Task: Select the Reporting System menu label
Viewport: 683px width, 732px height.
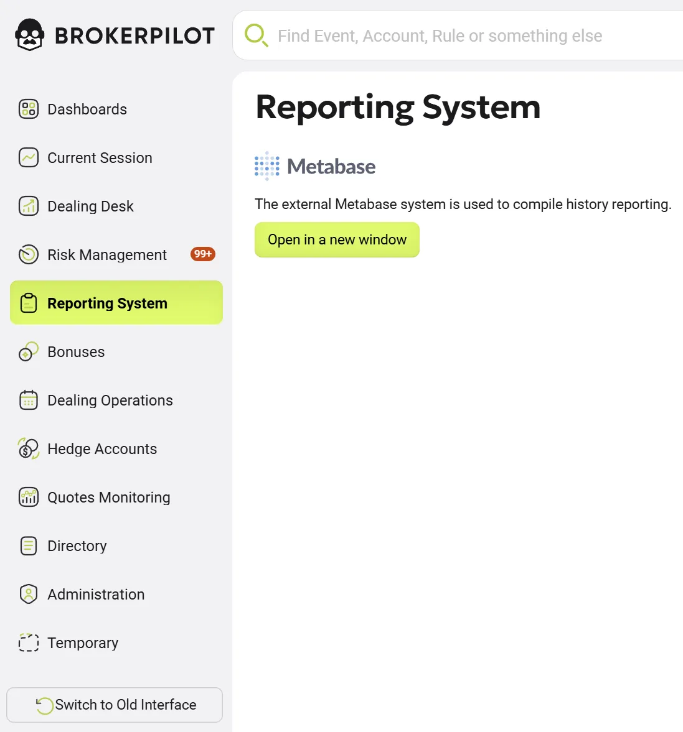Action: coord(107,303)
